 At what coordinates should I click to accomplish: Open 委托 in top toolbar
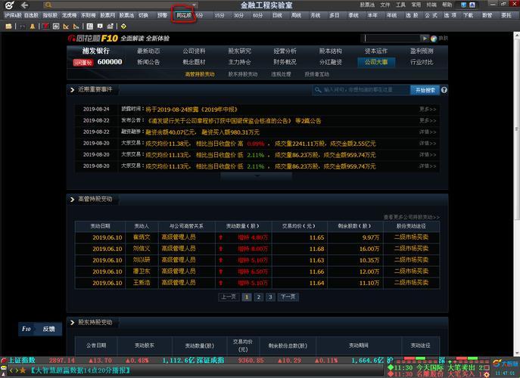click(506, 15)
